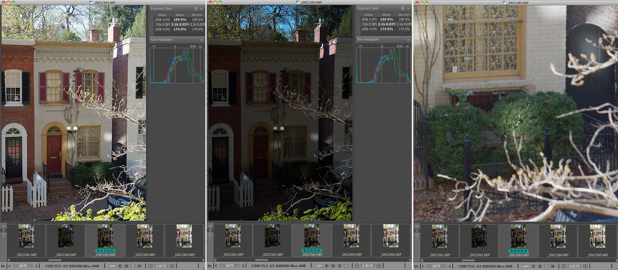Select _DSC2364.NEF thumbnail in left window filmstrip
Screen dimensions: 618x270
click(x=145, y=240)
